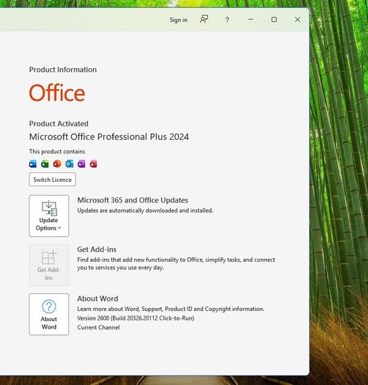This screenshot has width=368, height=385.
Task: Click the Get Add-ins section heading
Action: (x=97, y=249)
